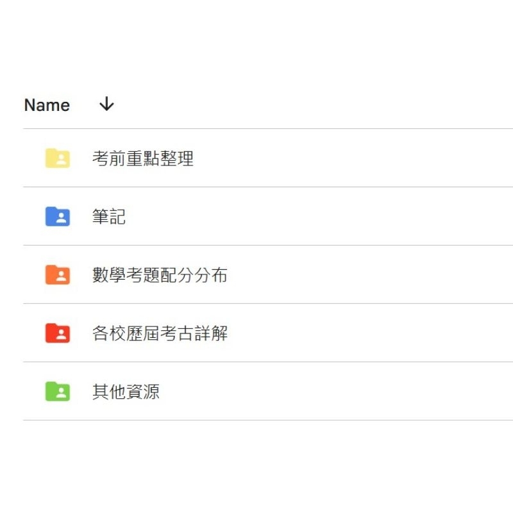Select 考前重點整理 row via blank space right of its name
The width and height of the screenshot is (513, 513).
[x=353, y=158]
